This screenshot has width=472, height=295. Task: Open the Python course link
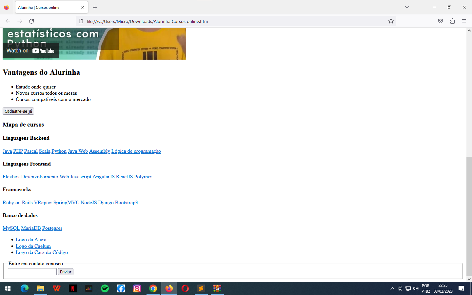pyautogui.click(x=59, y=151)
